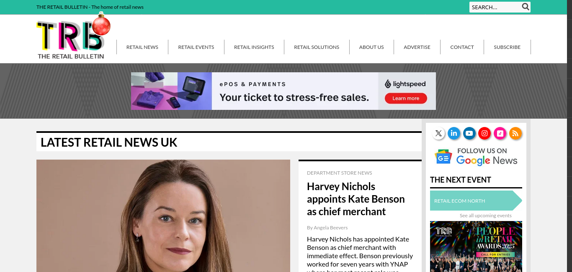Open the Retail News menu

click(142, 47)
